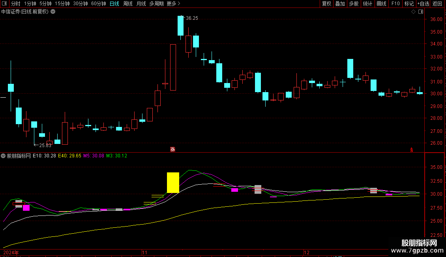446x257 pixels.
Task: Select the 60分钟 period tab
Action: coord(98,4)
